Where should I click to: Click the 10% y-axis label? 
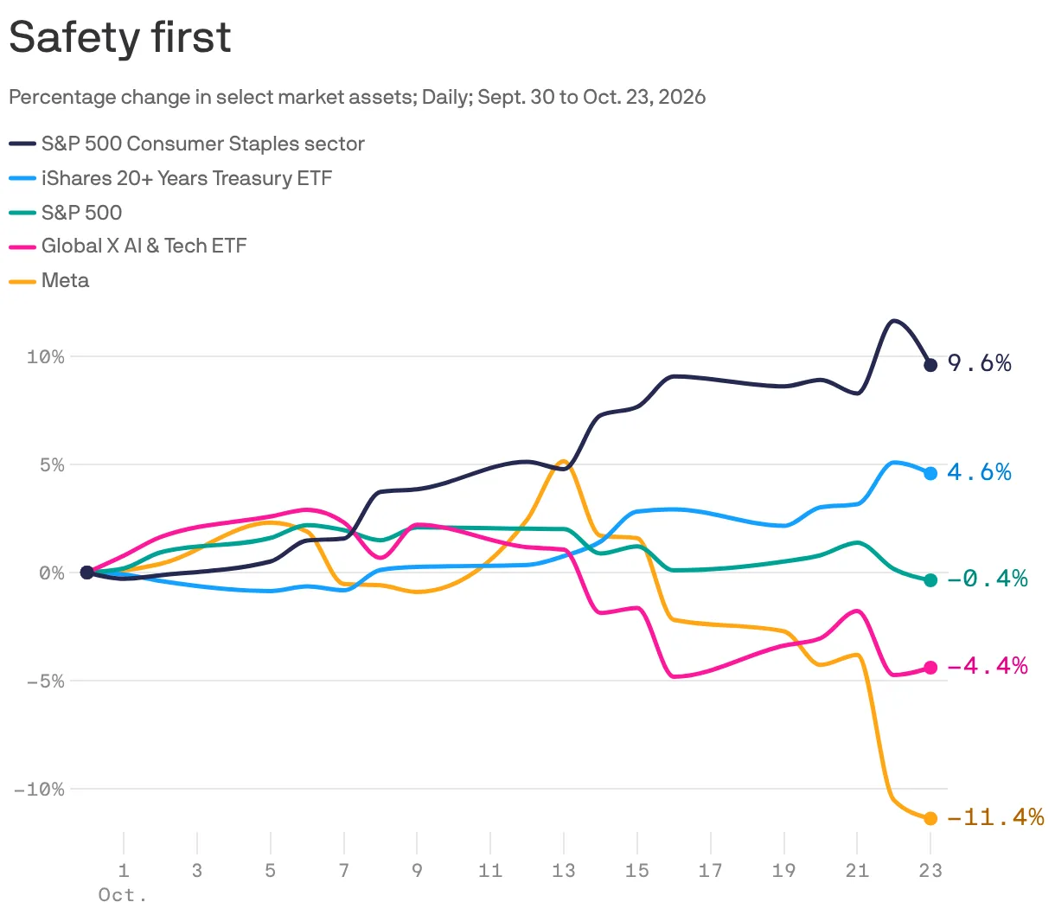pos(46,356)
